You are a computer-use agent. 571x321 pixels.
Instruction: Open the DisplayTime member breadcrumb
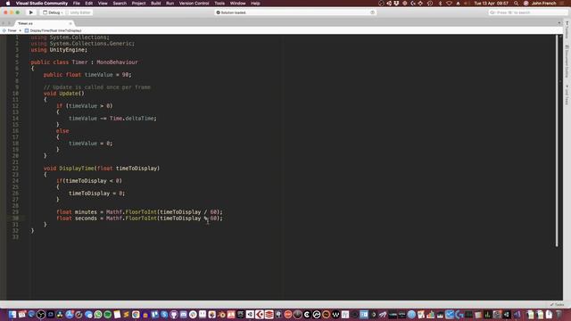click(53, 30)
